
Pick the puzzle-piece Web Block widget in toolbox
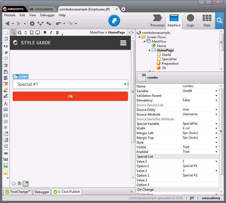(x=6, y=58)
